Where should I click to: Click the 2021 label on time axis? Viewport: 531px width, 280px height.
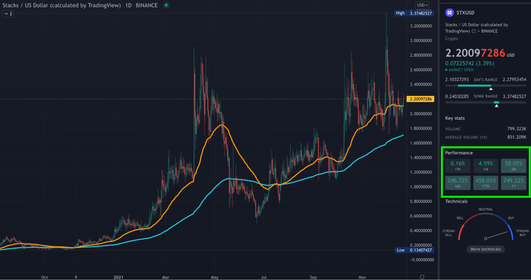click(118, 277)
